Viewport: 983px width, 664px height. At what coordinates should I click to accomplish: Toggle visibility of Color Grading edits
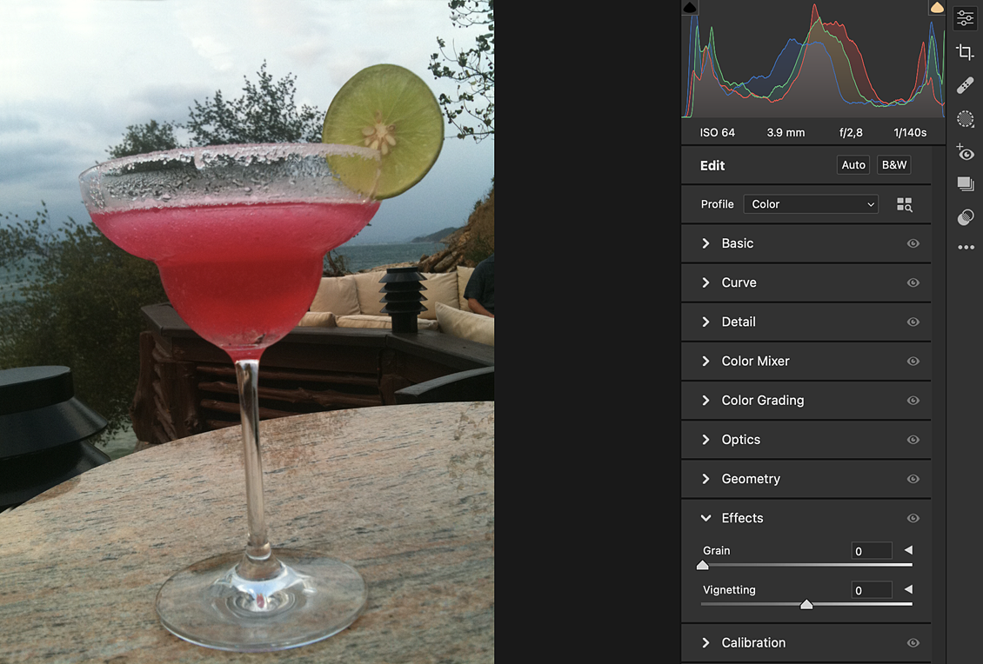tap(913, 401)
